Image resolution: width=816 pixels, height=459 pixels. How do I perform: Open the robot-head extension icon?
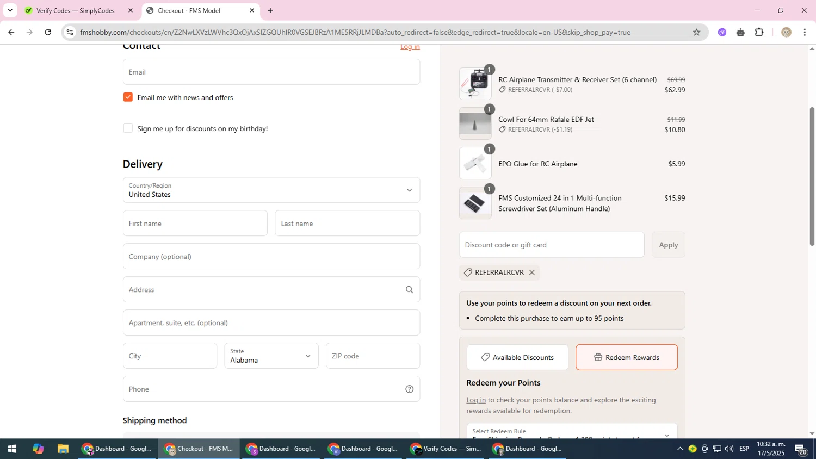point(740,32)
